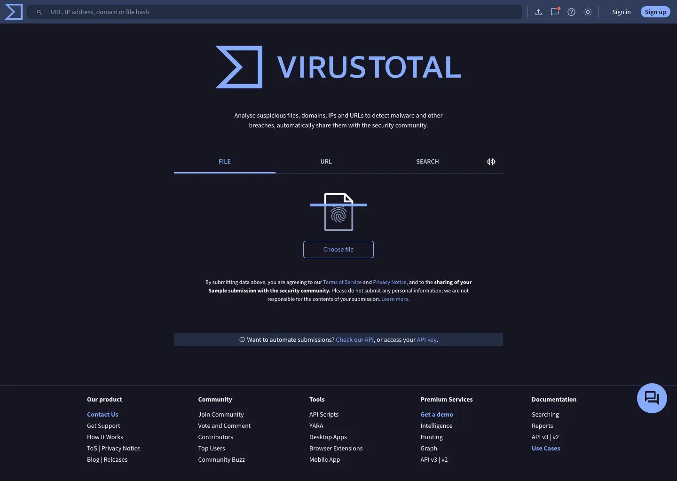
Task: Open the Terms of Service link
Action: 342,283
